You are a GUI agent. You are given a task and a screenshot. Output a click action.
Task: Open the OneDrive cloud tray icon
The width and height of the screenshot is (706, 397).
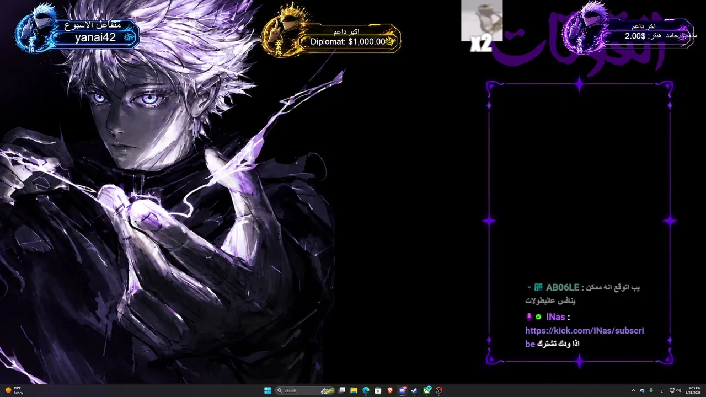[x=642, y=390]
